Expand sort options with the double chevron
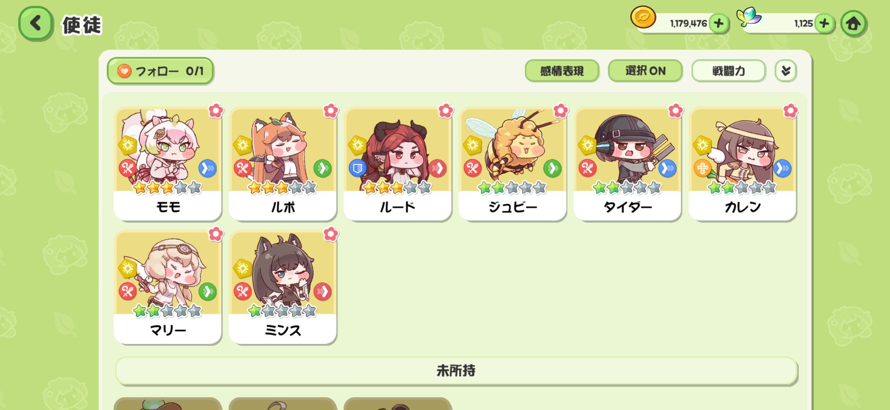 coord(785,71)
